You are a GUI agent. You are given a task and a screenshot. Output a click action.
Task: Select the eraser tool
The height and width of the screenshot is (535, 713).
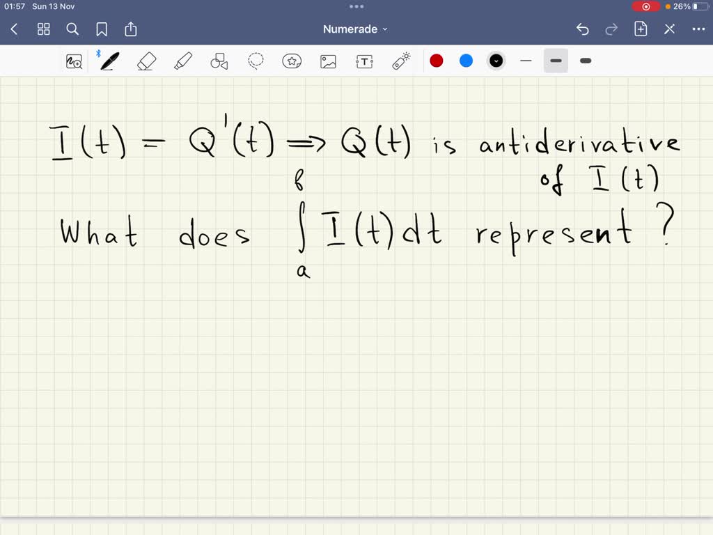(x=146, y=61)
